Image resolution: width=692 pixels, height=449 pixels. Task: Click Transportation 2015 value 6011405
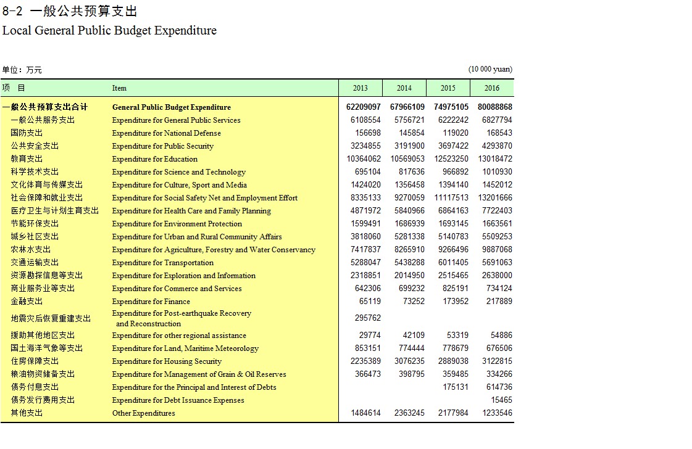(453, 263)
